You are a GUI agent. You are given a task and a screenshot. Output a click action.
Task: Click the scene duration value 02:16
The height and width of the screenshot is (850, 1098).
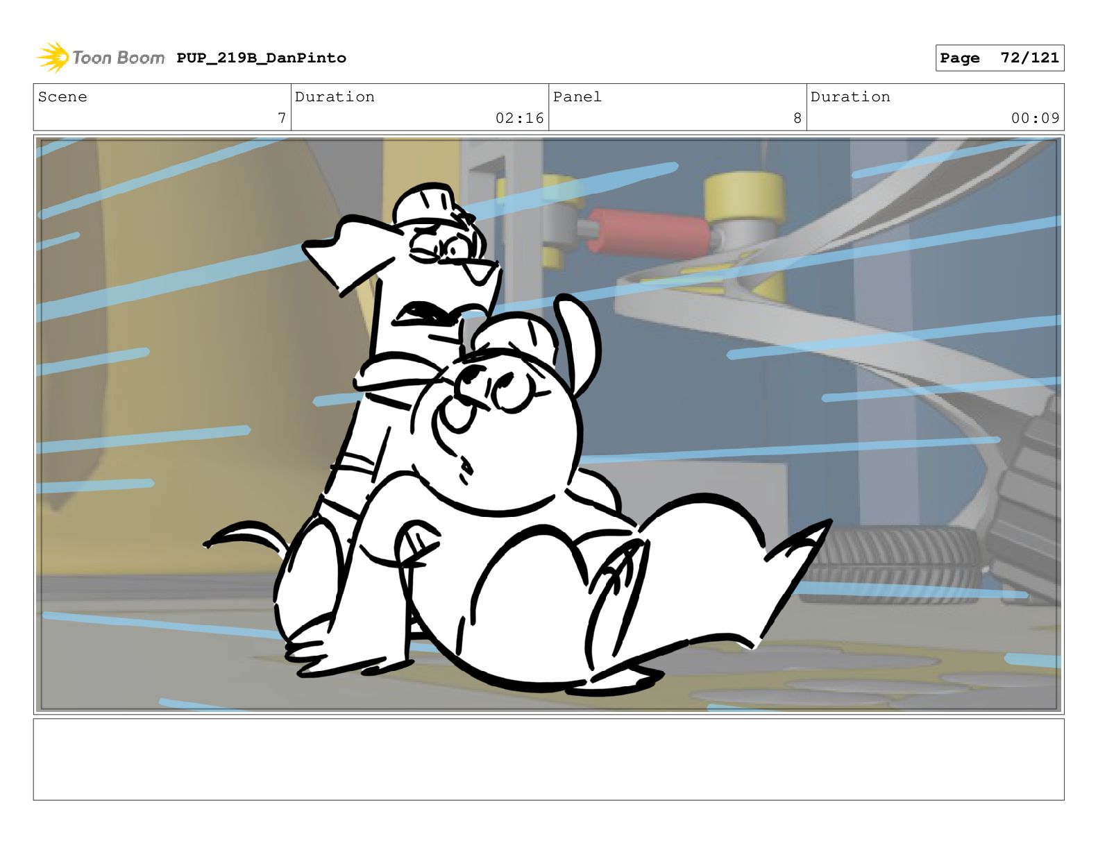click(519, 118)
